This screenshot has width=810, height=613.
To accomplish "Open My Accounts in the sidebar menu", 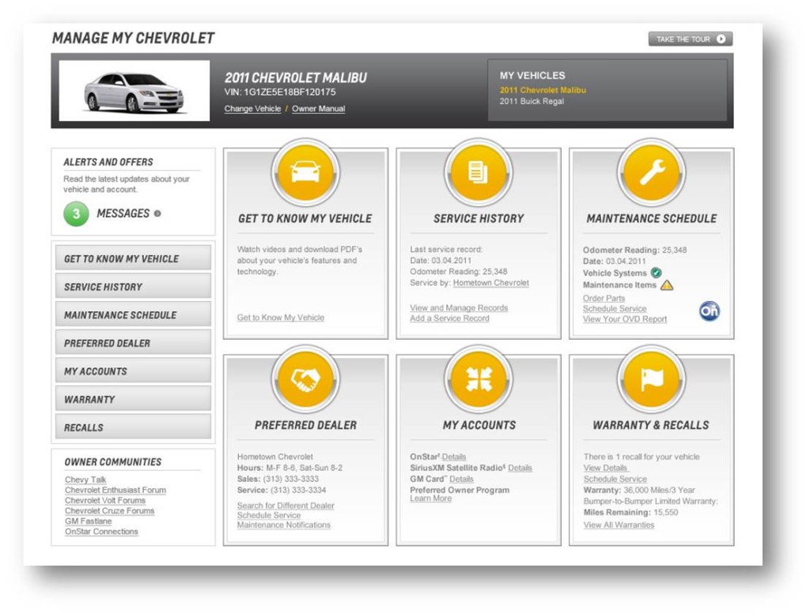I will coord(133,371).
